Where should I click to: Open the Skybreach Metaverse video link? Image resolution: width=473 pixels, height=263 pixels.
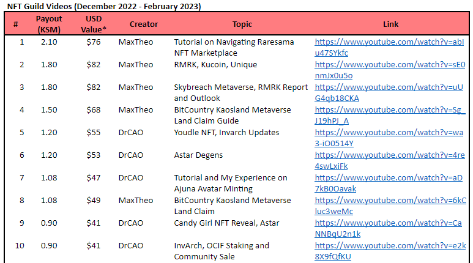click(x=389, y=92)
